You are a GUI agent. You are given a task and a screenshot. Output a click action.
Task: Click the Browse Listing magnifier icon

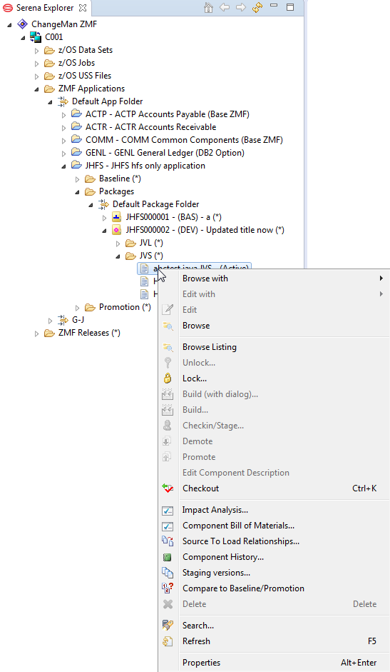click(x=168, y=347)
